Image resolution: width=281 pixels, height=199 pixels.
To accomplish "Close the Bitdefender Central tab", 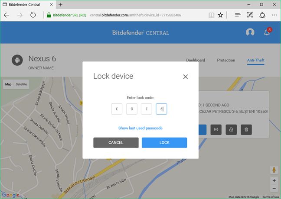I will [51, 5].
